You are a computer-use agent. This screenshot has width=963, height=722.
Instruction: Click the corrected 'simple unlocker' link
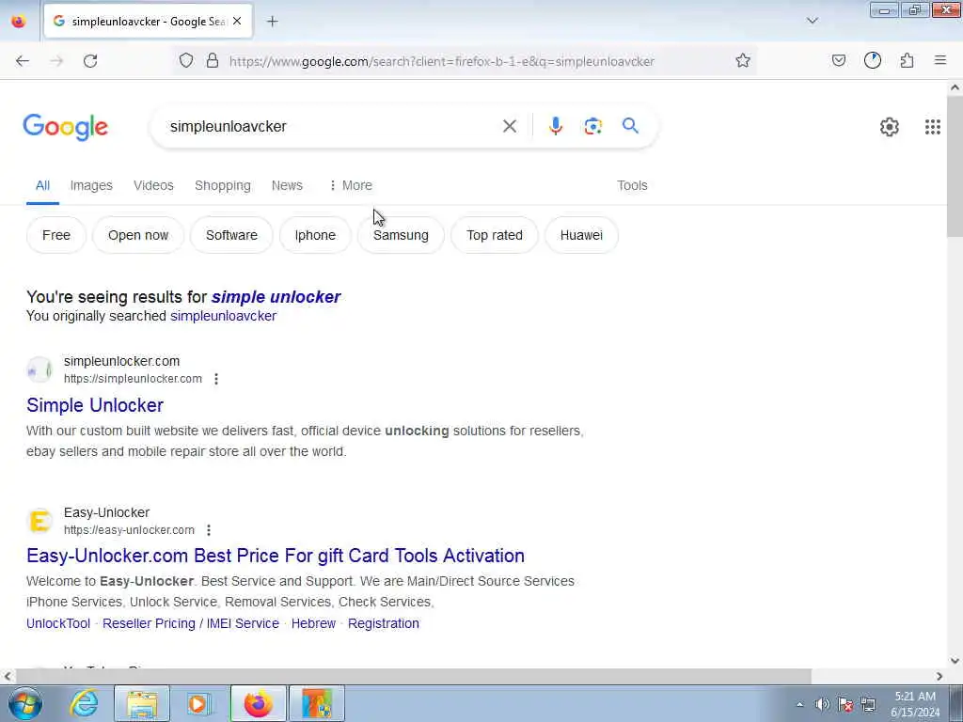276,297
